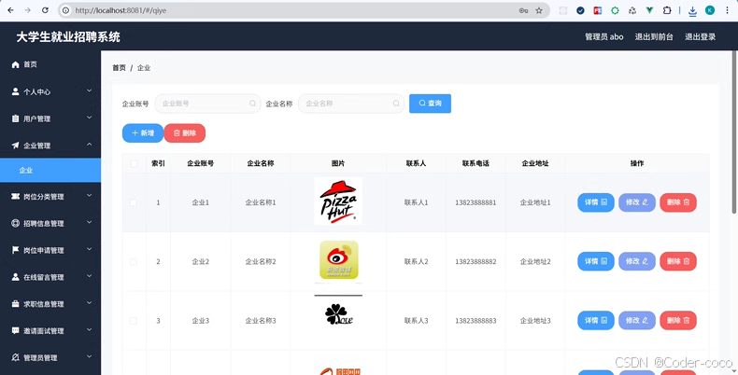The width and height of the screenshot is (738, 375).
Task: Click the ticket icon for 岗位分类管理
Action: [16, 197]
